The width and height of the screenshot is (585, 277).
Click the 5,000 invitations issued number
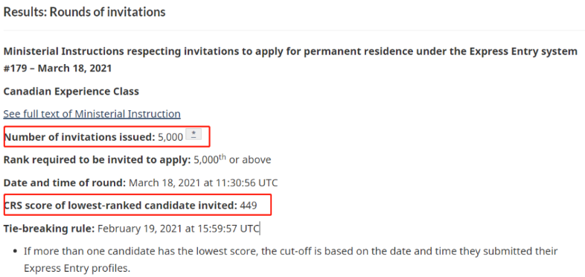(x=170, y=137)
